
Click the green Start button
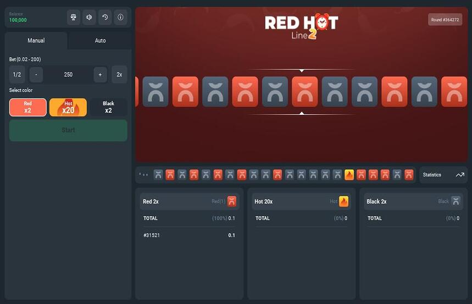coord(68,130)
